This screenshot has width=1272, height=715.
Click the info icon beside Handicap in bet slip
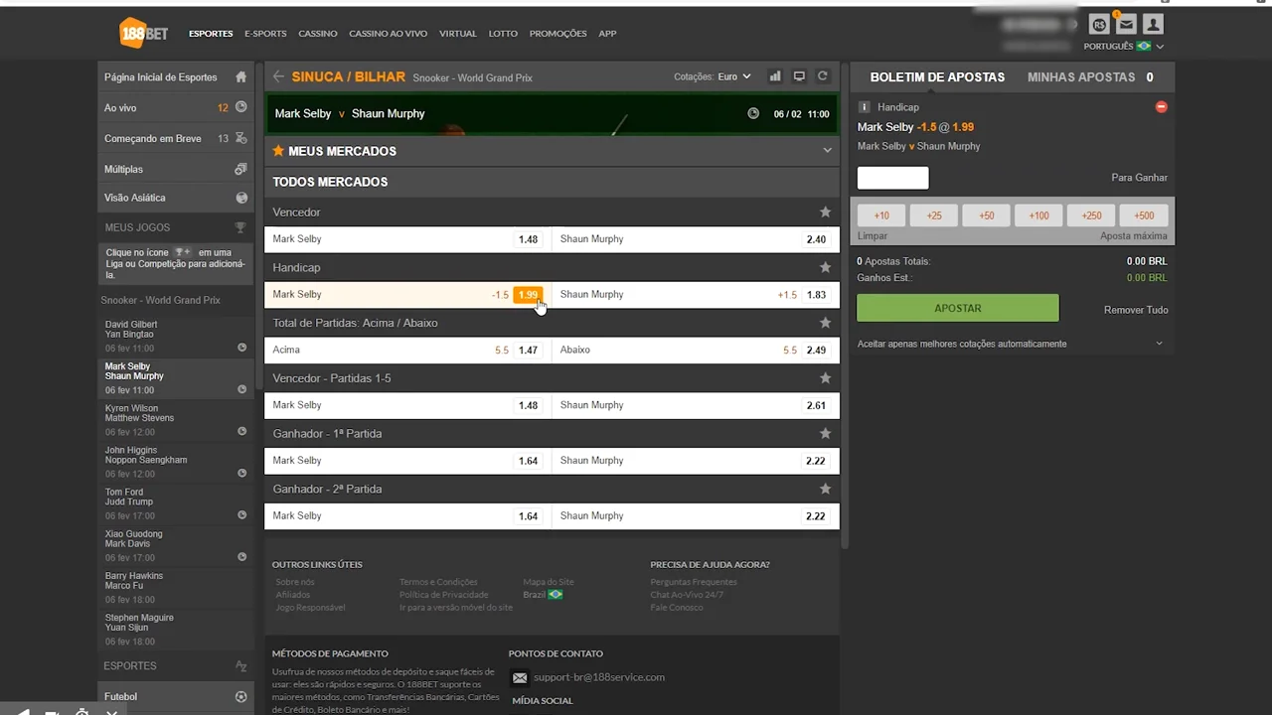[865, 106]
